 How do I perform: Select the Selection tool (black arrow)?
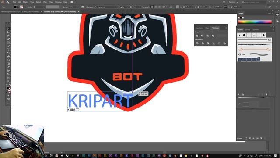8,29
